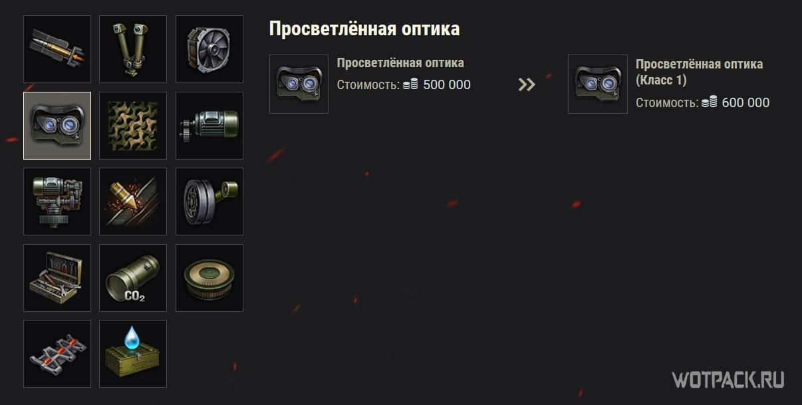This screenshot has height=405, width=802.
Task: Select the wet ammo rack icon
Action: pyautogui.click(x=133, y=354)
